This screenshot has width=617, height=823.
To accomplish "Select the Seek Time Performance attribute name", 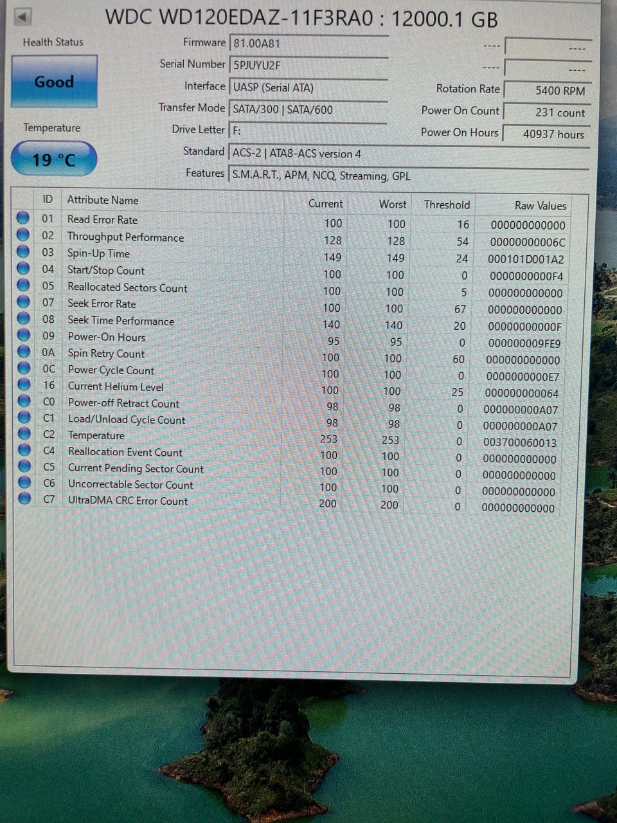I will click(121, 320).
